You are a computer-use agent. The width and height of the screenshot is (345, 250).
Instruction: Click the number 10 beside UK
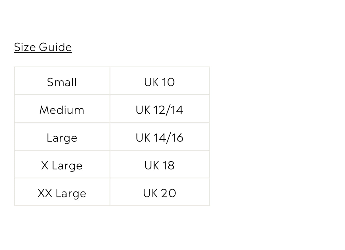coord(168,82)
